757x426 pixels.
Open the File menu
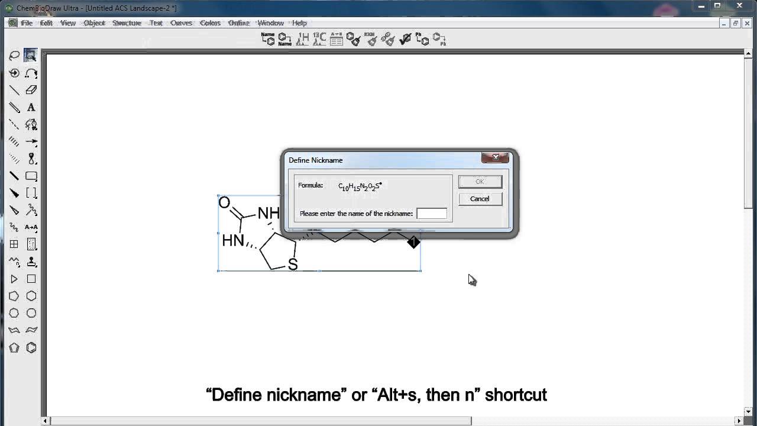coord(27,23)
